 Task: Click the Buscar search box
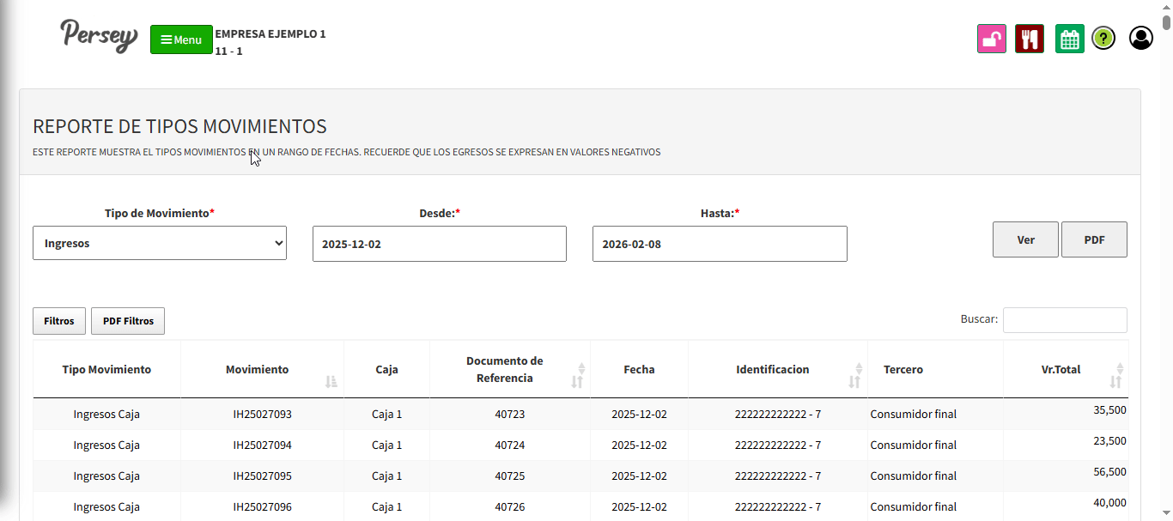1064,320
